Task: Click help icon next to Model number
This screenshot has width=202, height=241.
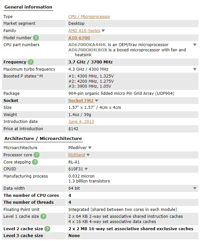Action: 36,38
